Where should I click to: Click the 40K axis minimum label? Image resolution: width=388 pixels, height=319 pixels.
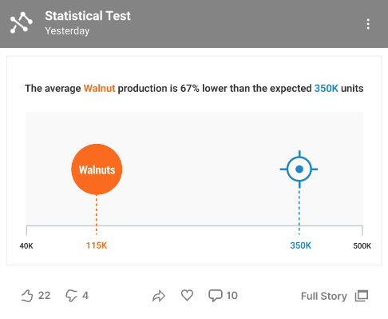26,245
